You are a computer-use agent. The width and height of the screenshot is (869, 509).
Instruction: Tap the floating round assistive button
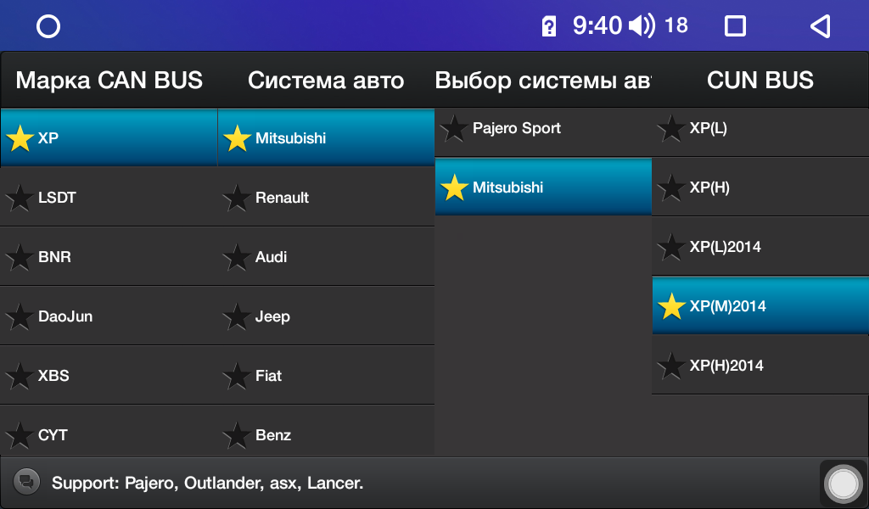(843, 484)
